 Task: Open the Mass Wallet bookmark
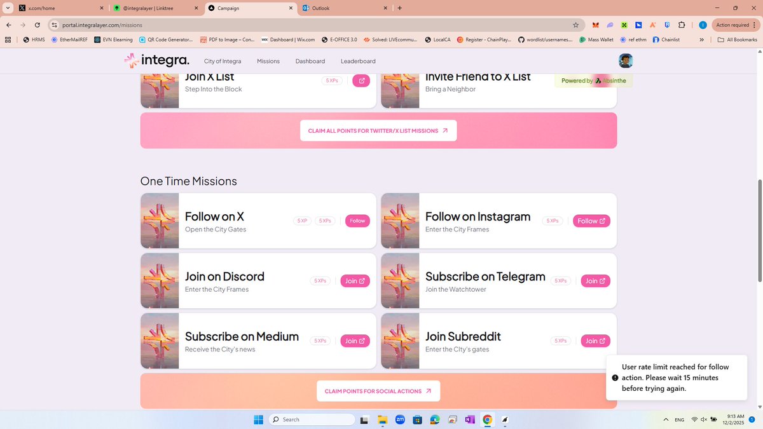point(596,39)
